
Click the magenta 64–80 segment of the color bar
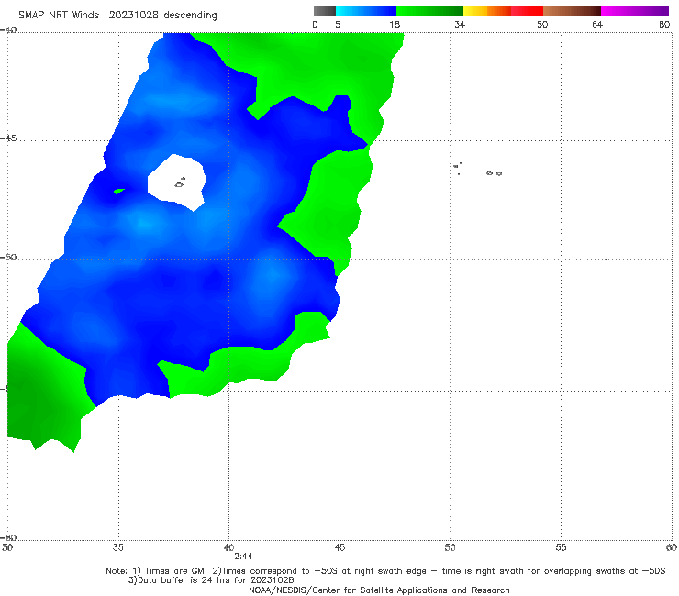coord(635,11)
